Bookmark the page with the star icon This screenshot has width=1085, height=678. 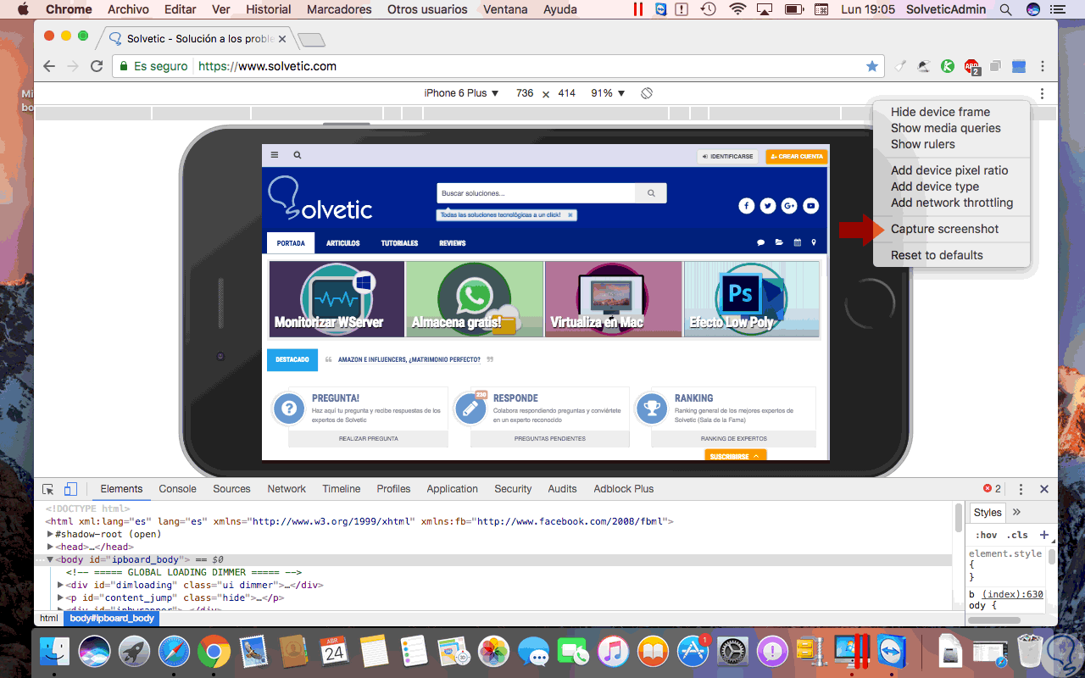[x=872, y=66]
